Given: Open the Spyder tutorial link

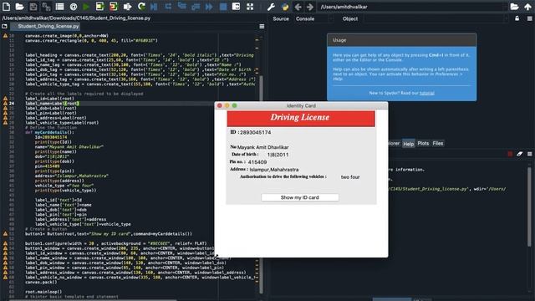Looking at the screenshot, I should [427, 93].
